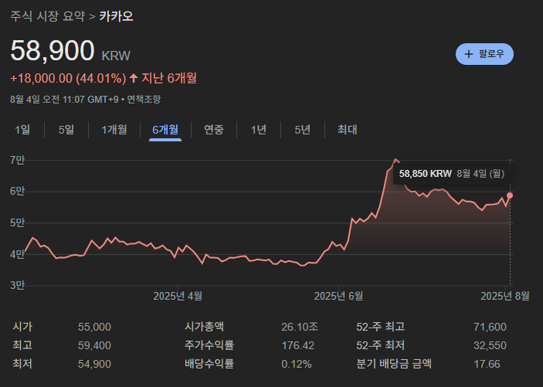Click the 54,900 low value
Screen dimensions: 543x387
(x=94, y=364)
